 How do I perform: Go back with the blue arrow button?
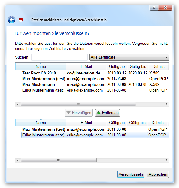[11, 20]
